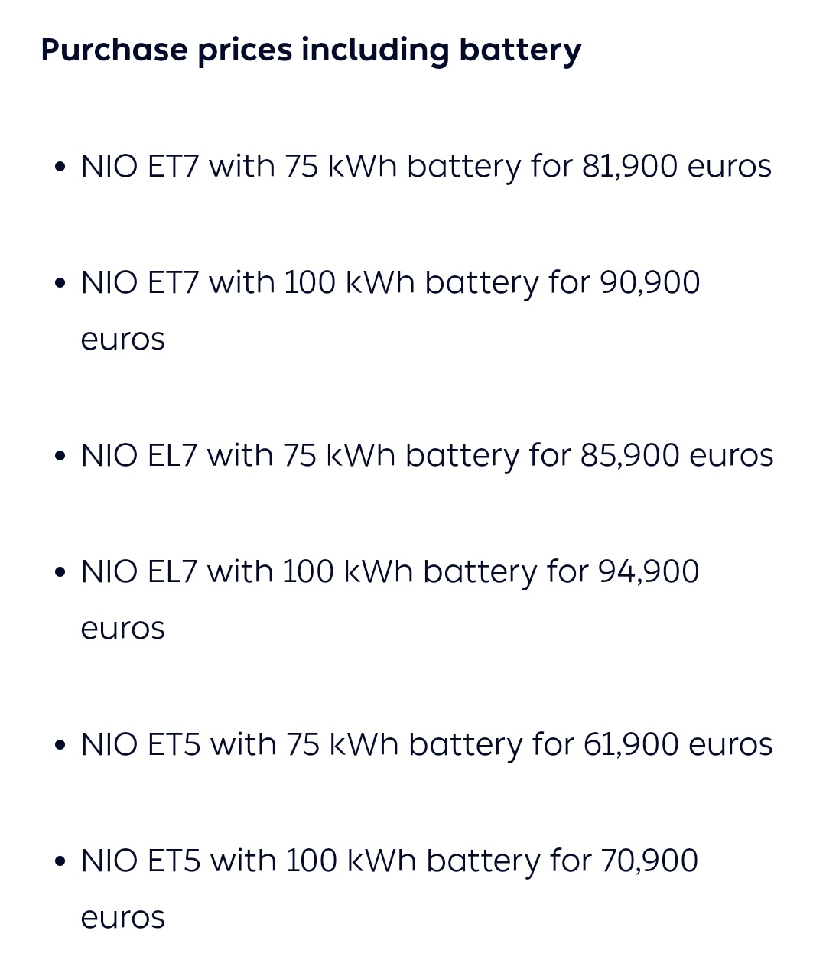Click 'euros' on the line below 70,900
Image resolution: width=826 pixels, height=976 pixels.
tap(122, 918)
